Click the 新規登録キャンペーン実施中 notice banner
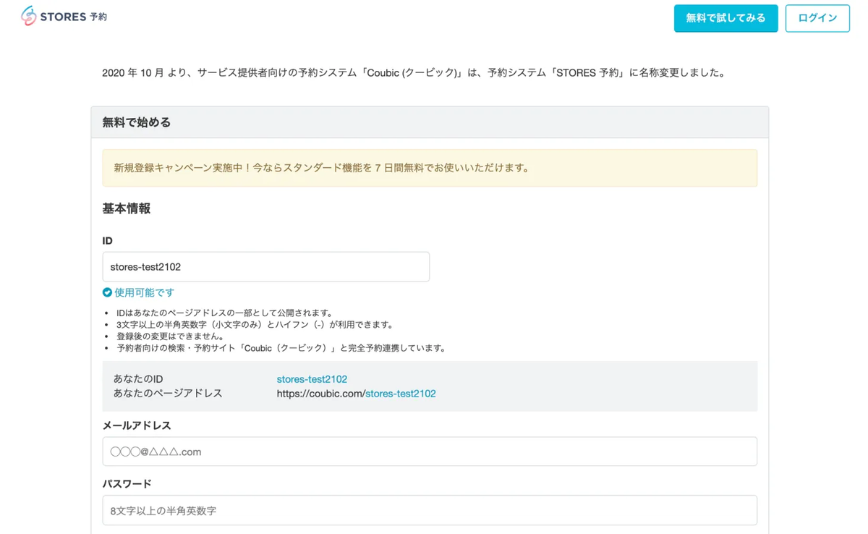This screenshot has height=534, width=868. click(x=430, y=168)
